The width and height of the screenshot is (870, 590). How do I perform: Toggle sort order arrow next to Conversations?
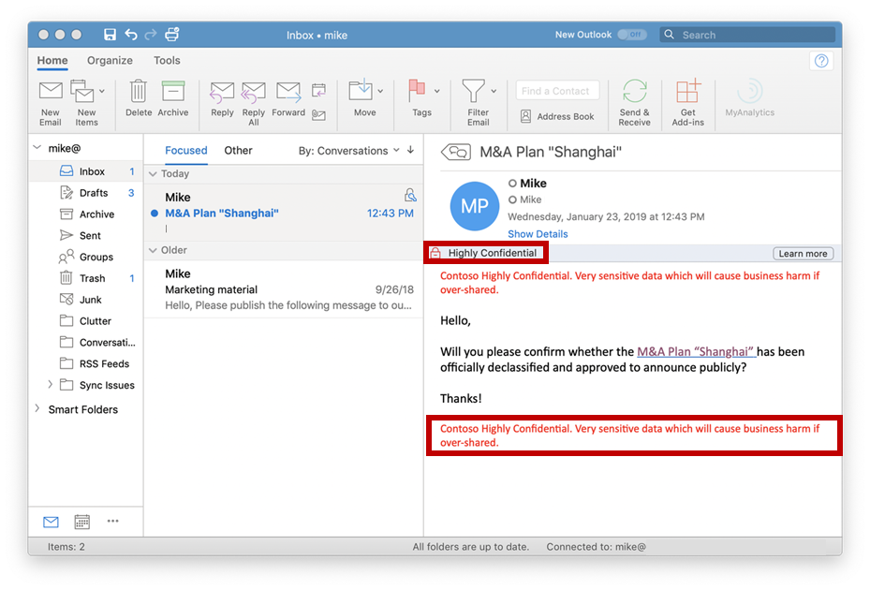click(x=410, y=150)
